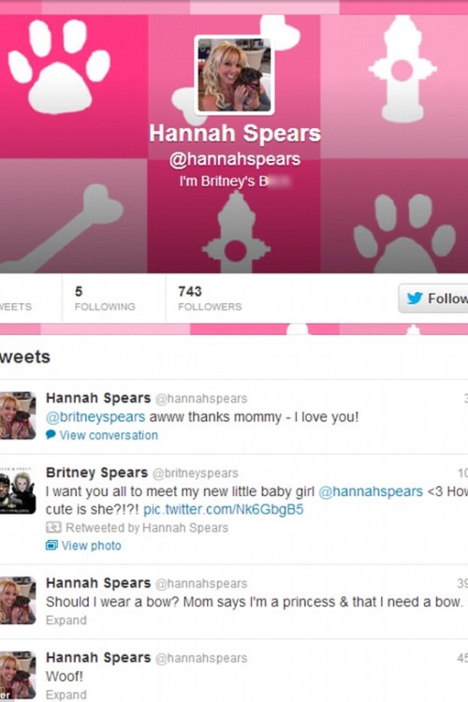Open the pic.twitter.com/Nk6GbgB5 link
Image resolution: width=468 pixels, height=702 pixels.
click(x=223, y=509)
